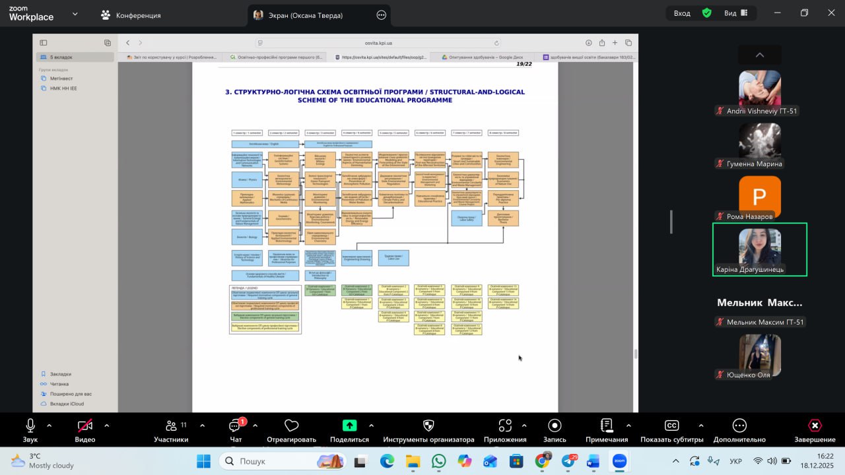Open Zoom Workplace dropdown chevron
Image resolution: width=845 pixels, height=475 pixels.
click(x=75, y=14)
